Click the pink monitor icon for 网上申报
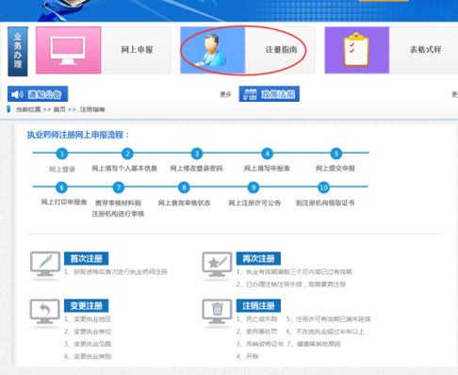Screen dimensions: 458x375 point(68,50)
